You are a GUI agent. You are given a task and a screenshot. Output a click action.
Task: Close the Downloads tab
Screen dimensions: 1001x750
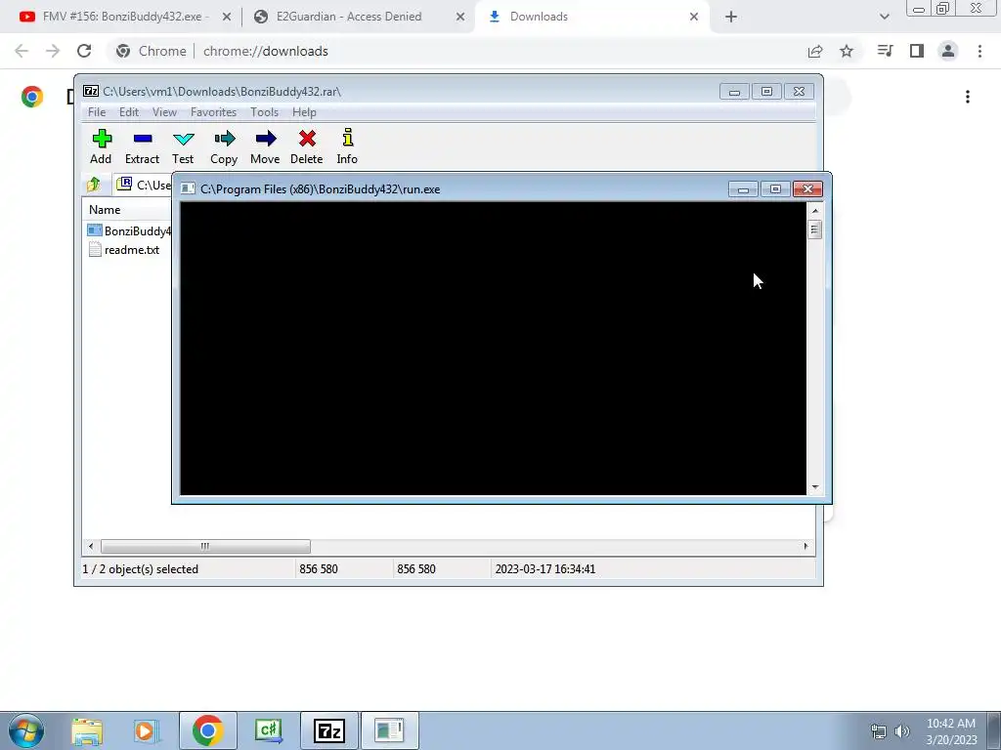coord(694,18)
